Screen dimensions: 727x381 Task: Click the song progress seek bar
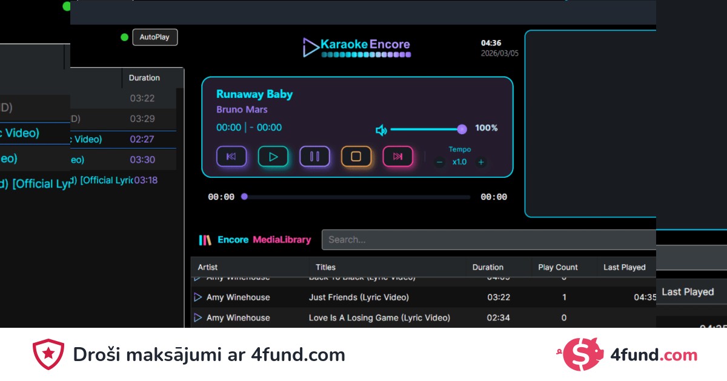coord(356,197)
